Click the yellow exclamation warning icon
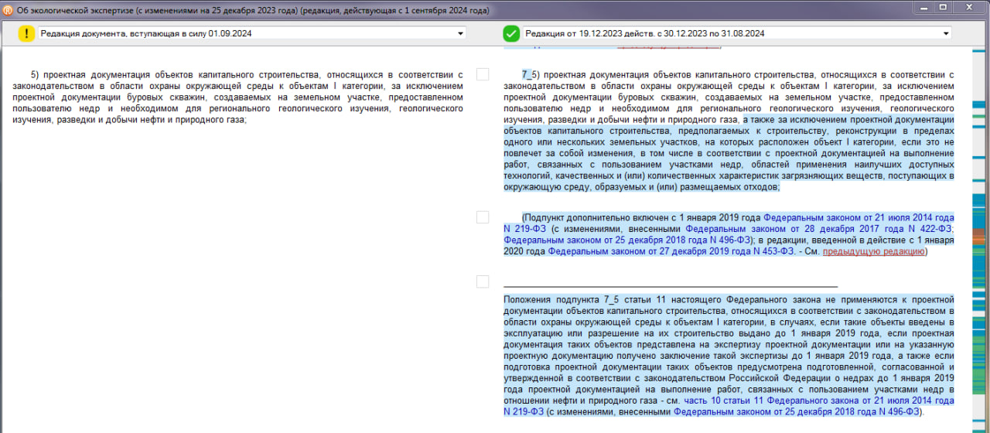The width and height of the screenshot is (990, 433). (27, 33)
